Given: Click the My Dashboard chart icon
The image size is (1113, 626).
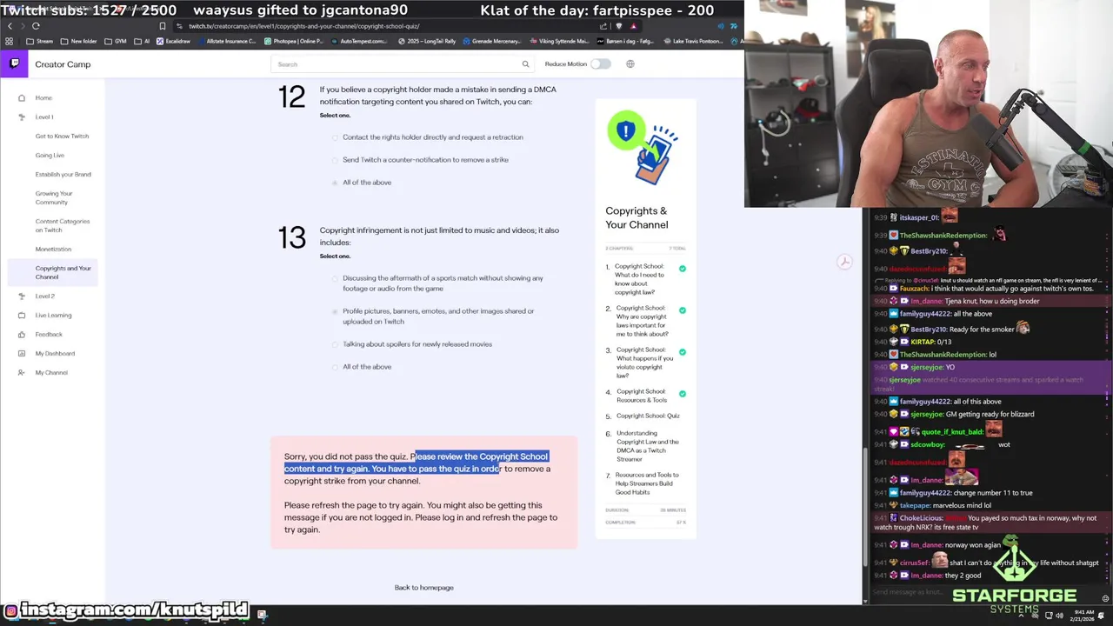Looking at the screenshot, I should [22, 353].
